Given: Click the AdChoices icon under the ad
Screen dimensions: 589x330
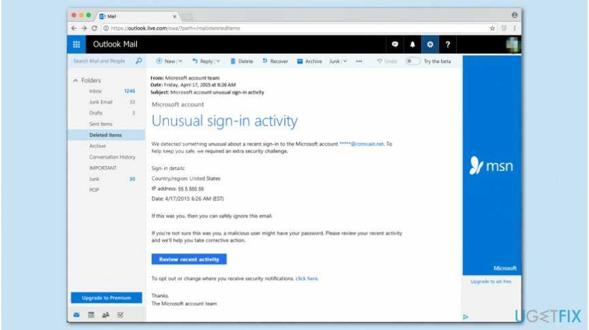Looking at the screenshot, I should tap(466, 317).
